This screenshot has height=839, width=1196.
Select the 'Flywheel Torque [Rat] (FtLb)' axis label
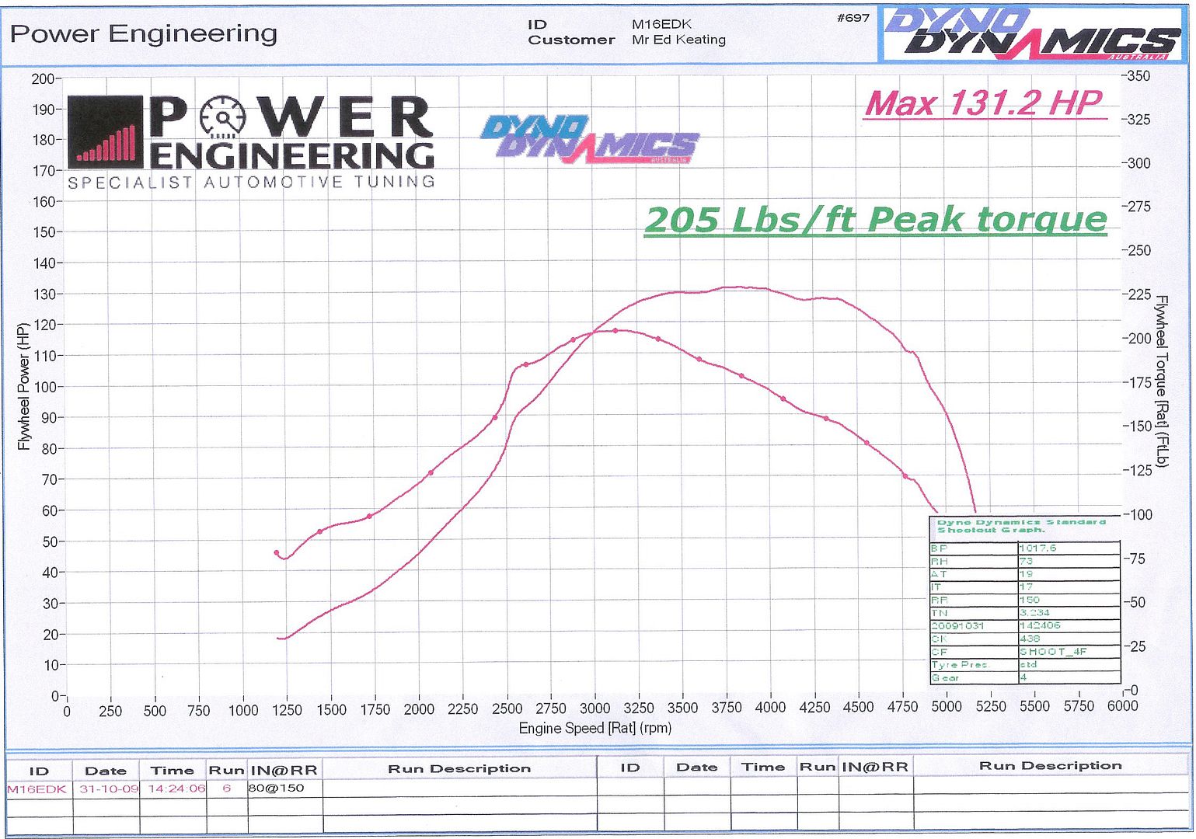tap(1162, 381)
